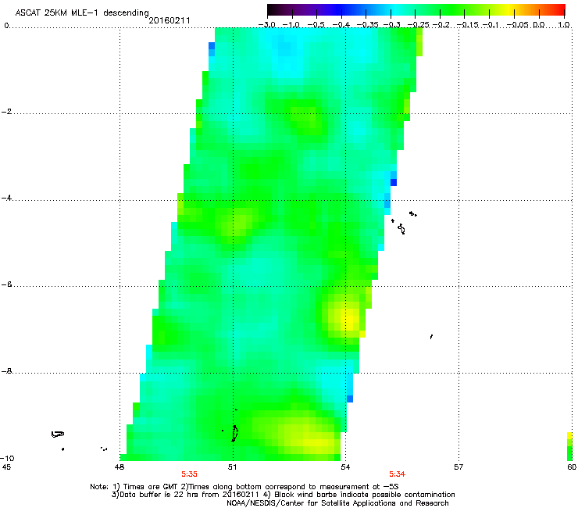The height and width of the screenshot is (508, 578).
Task: Click the note line "Times are GMT"
Action: point(152,487)
